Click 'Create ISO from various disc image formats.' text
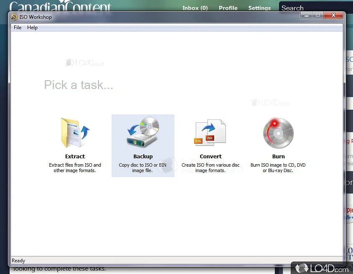This screenshot has width=353, height=274. [x=210, y=167]
